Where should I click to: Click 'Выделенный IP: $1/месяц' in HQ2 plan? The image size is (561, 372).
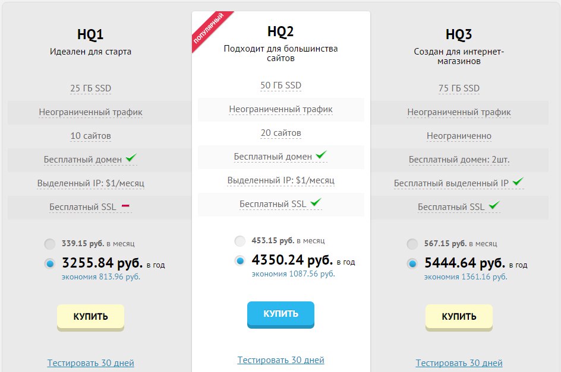click(x=280, y=180)
